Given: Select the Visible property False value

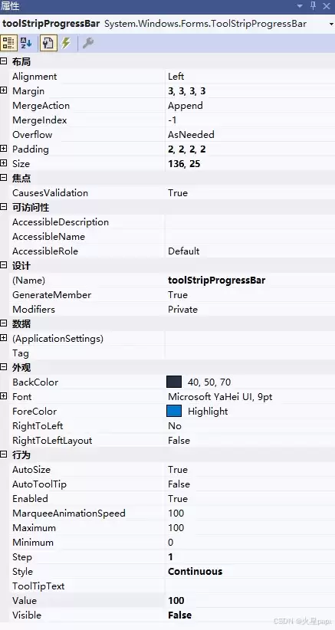Looking at the screenshot, I should (x=179, y=615).
